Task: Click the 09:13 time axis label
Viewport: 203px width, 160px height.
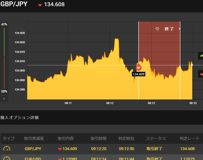Action: tap(193, 103)
